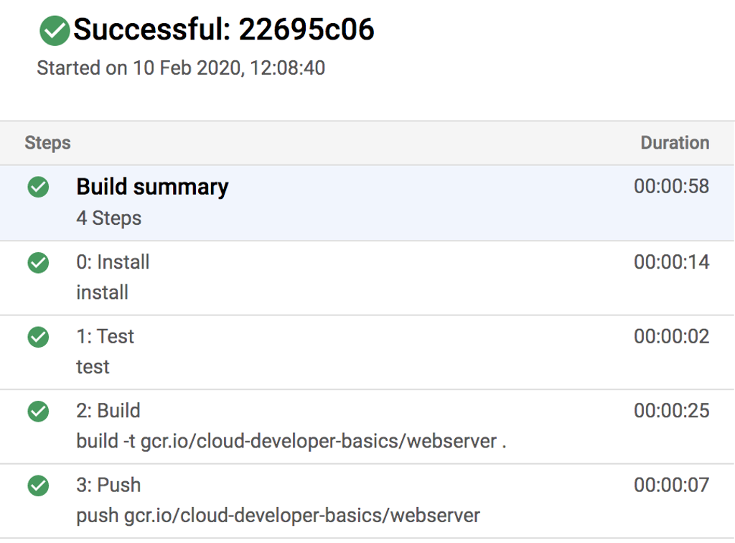Click the 4 Steps subtitle text
The width and height of the screenshot is (735, 543).
[109, 218]
